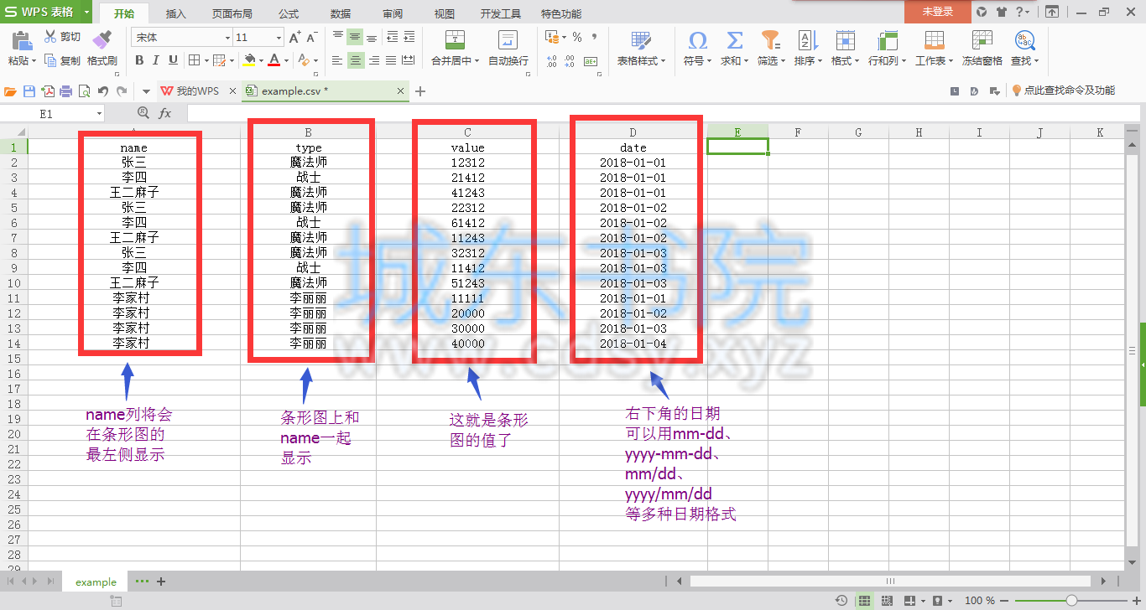The image size is (1146, 610).
Task: Click the fx insert function icon
Action: [165, 113]
